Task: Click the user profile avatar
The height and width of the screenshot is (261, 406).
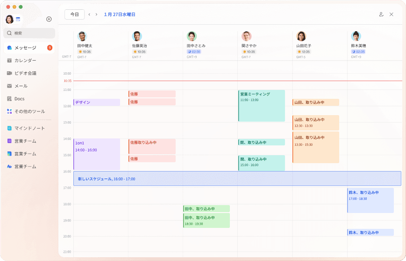Action: coord(9,19)
